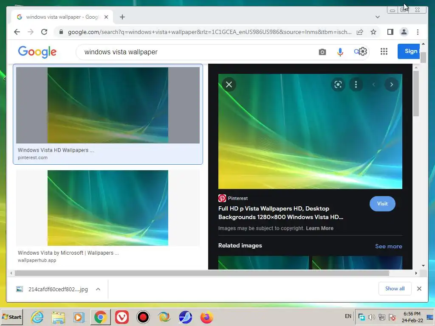
Task: Click the padlock site info icon
Action: [61, 32]
